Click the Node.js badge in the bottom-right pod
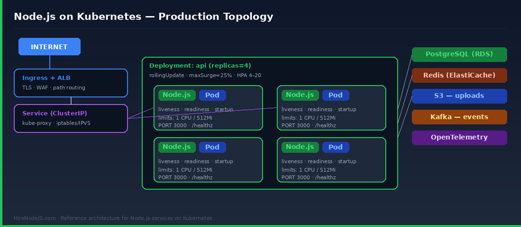The image size is (521, 227). click(300, 147)
